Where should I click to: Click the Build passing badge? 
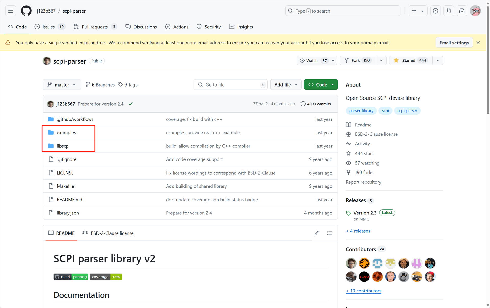point(71,277)
